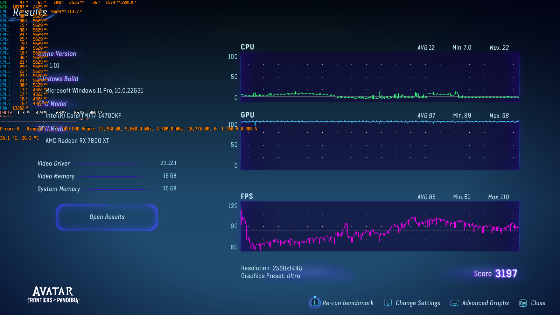Click the F key icon for re-run
This screenshot has width=560, height=315.
coord(315,302)
